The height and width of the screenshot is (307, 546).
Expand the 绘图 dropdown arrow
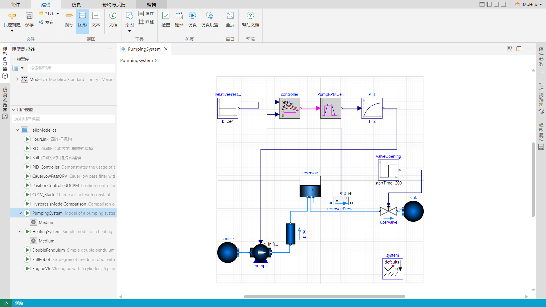tap(129, 31)
